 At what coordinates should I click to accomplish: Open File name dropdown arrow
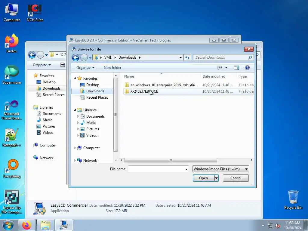[x=186, y=169]
